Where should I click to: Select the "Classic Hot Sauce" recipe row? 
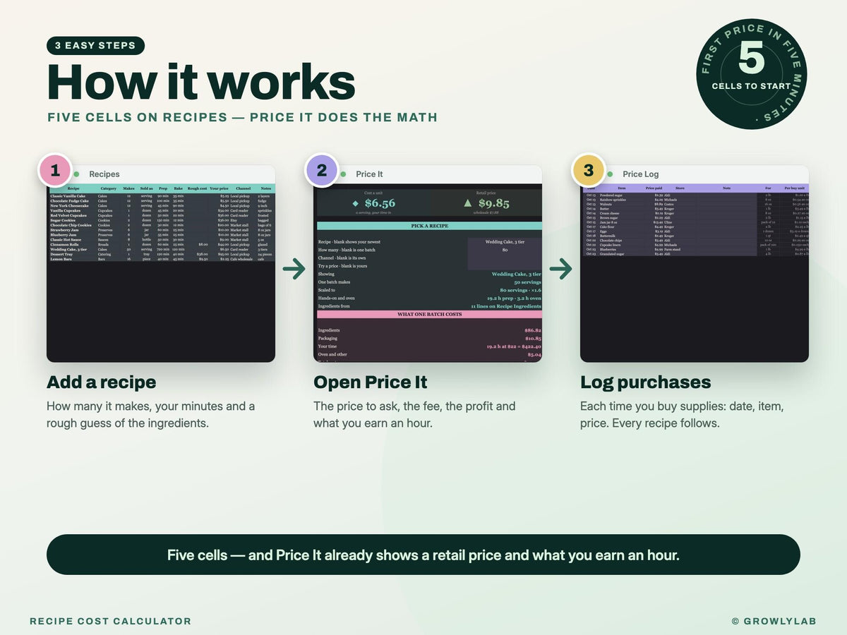click(161, 240)
